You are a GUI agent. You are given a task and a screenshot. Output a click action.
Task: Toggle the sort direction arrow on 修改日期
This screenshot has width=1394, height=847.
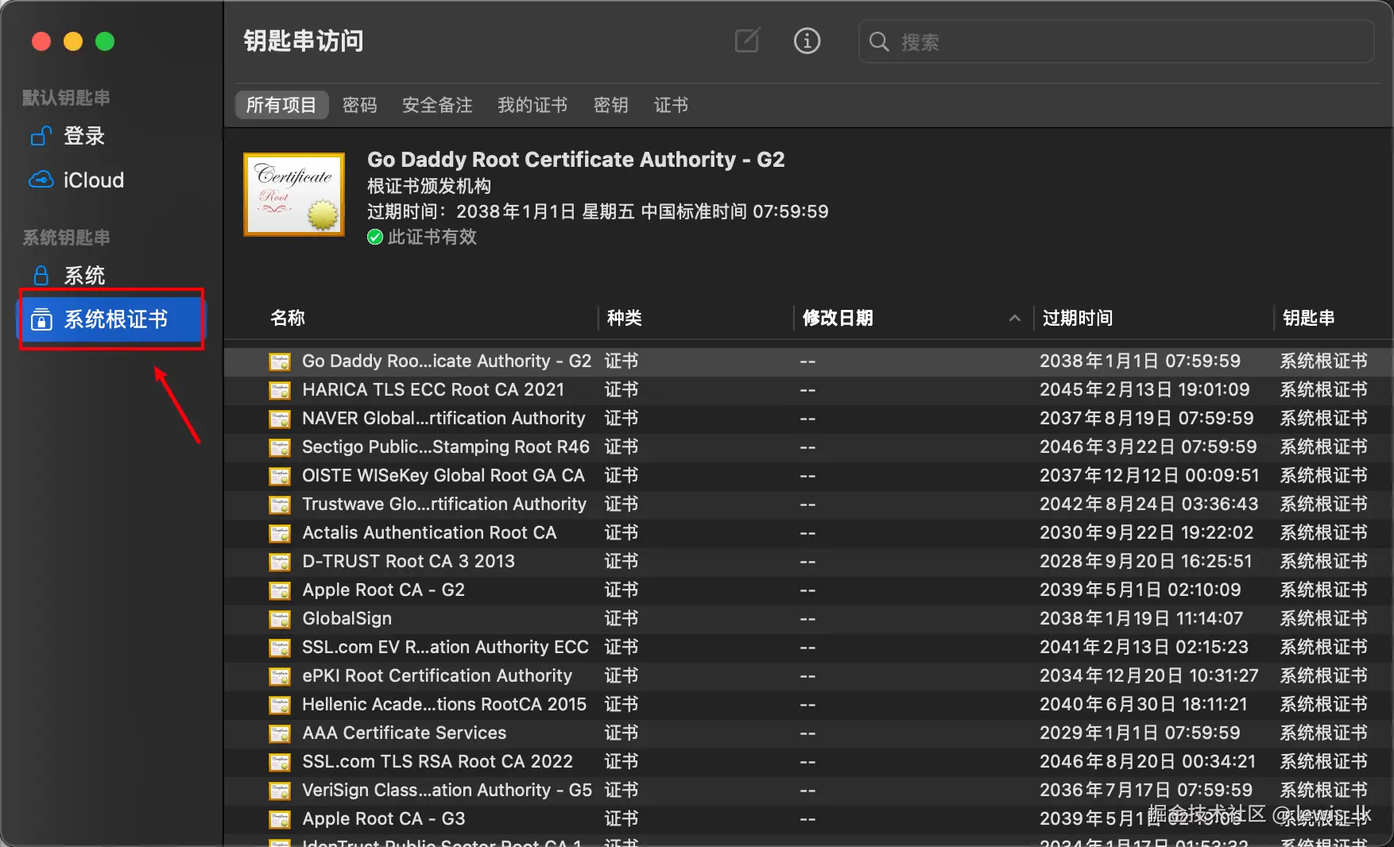1015,318
